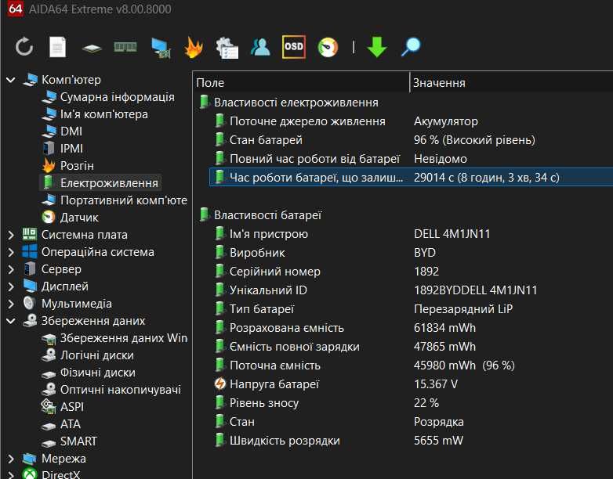Select the Системна плата item
613x479 pixels.
click(x=75, y=235)
